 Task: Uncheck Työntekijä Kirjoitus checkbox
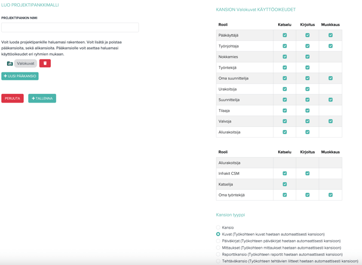click(x=307, y=67)
